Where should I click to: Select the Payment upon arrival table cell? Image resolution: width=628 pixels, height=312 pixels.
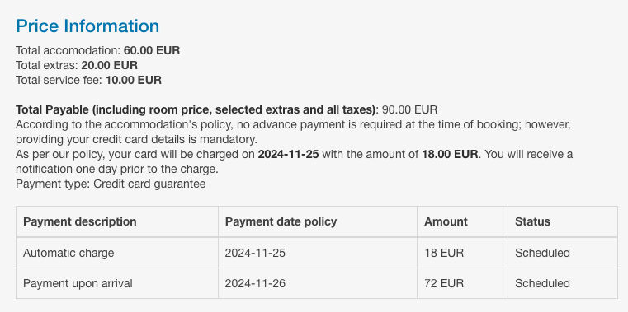(117, 283)
